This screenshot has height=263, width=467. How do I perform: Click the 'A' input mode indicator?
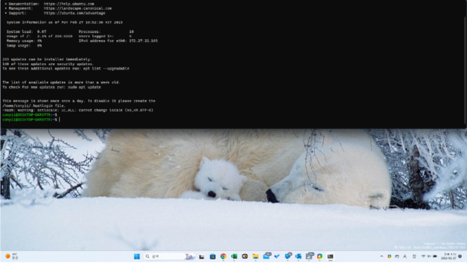[405, 256]
